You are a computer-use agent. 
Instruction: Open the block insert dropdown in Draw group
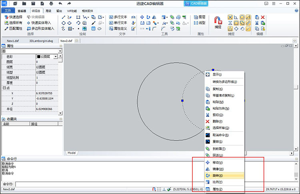point(104,18)
